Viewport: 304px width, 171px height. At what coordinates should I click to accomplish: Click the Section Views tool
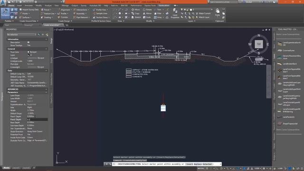pos(101,18)
